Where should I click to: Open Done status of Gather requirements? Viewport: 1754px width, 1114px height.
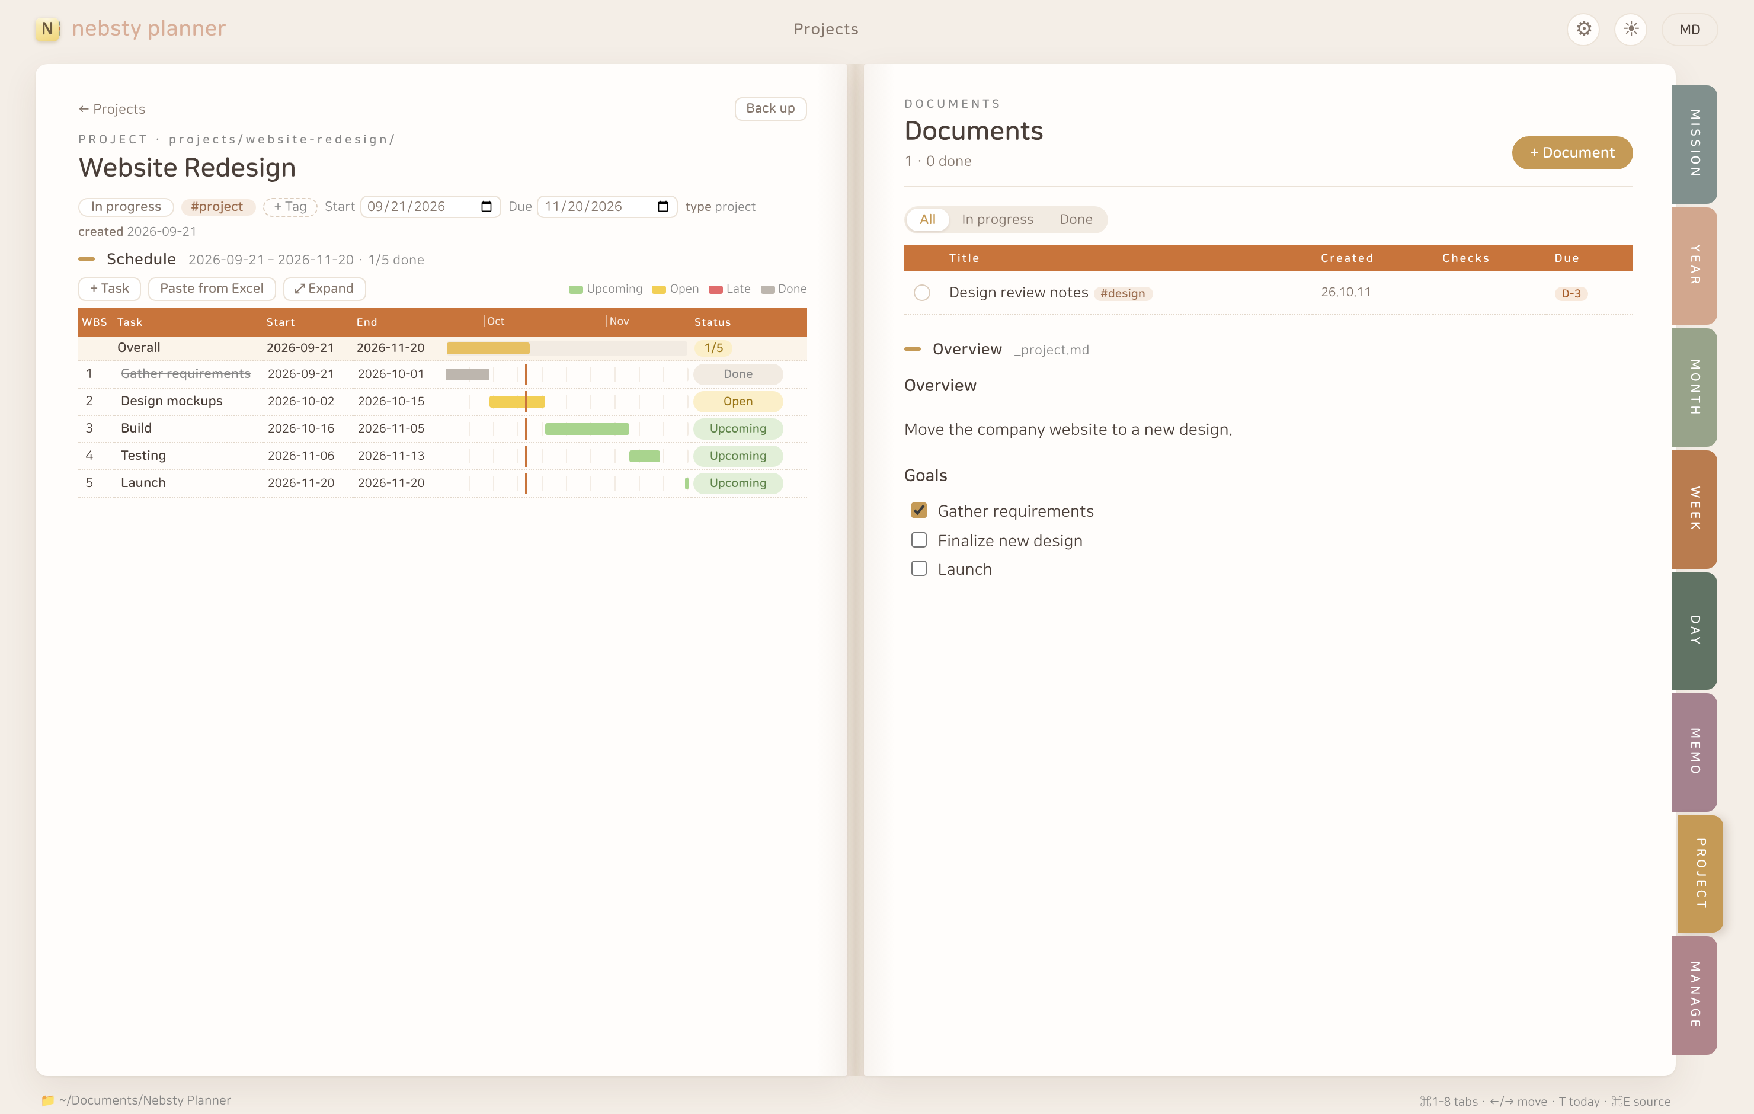738,374
